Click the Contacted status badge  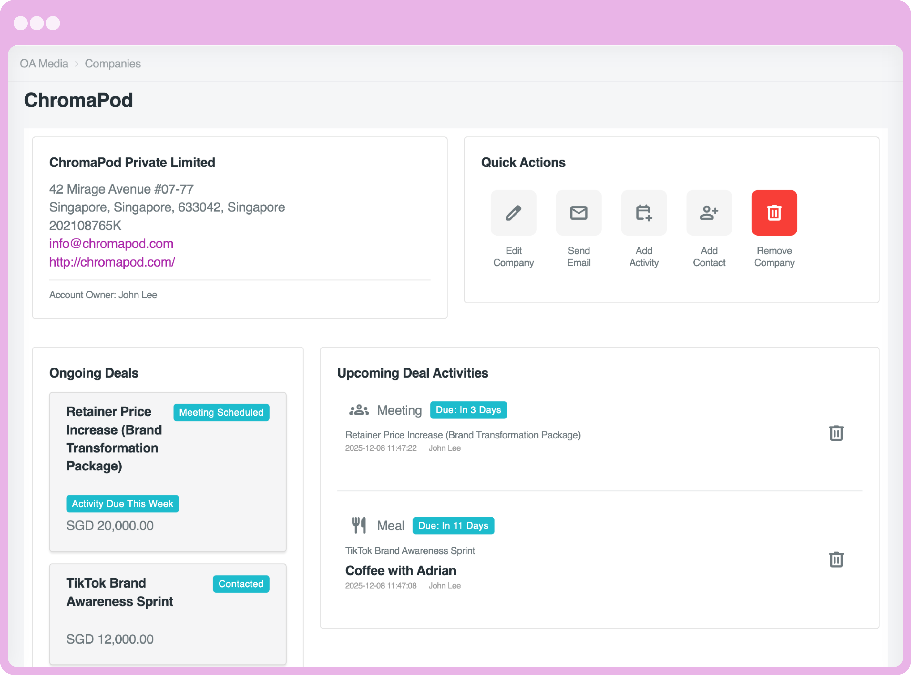pyautogui.click(x=241, y=584)
